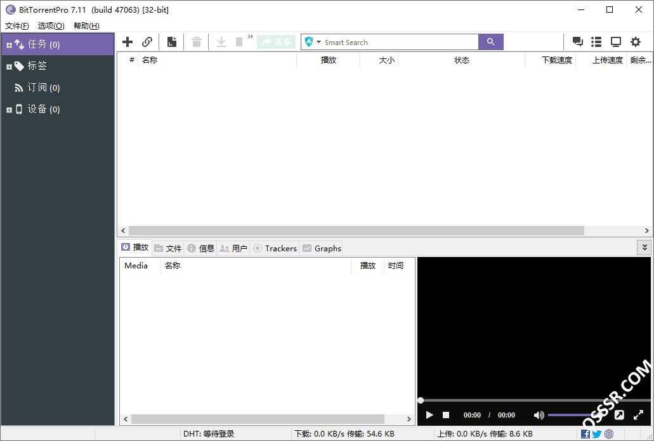Open the 帮助(H) menu
Image resolution: width=654 pixels, height=441 pixels.
(86, 26)
